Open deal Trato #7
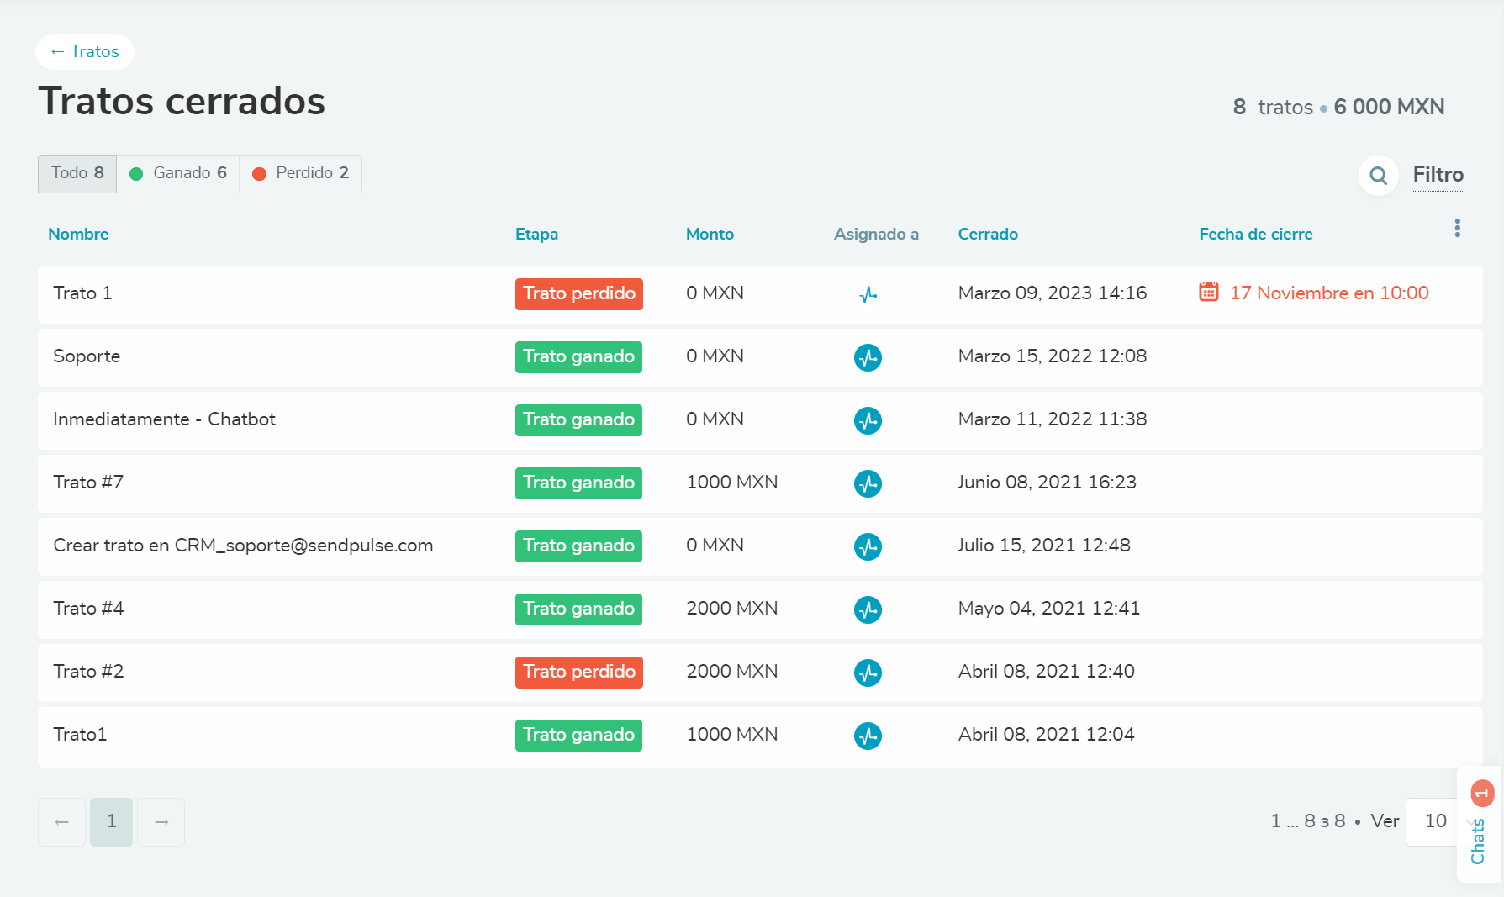 click(88, 482)
